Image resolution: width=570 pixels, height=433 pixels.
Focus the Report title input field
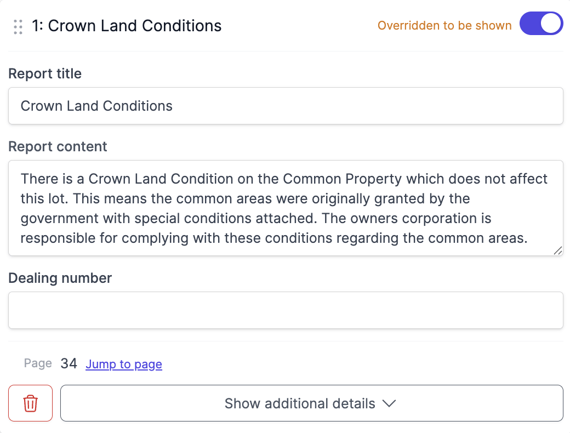[x=286, y=106]
